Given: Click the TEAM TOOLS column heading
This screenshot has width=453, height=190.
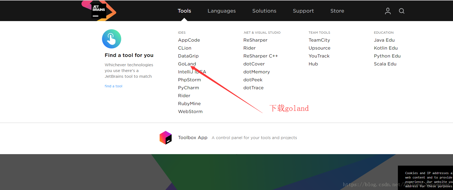Looking at the screenshot, I should point(319,33).
